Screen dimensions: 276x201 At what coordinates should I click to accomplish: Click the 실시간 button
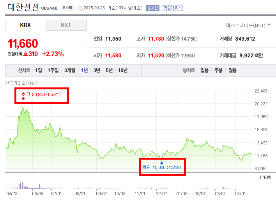pyautogui.click(x=152, y=8)
